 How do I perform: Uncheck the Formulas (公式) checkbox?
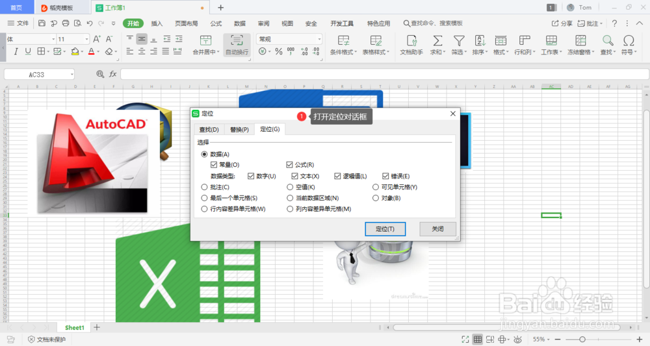click(289, 165)
